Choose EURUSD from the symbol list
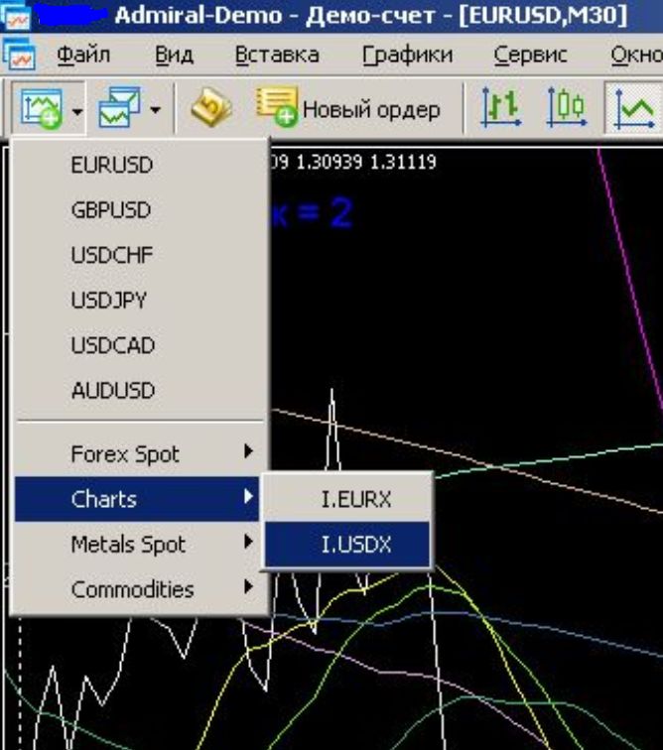The image size is (663, 750). click(x=139, y=165)
